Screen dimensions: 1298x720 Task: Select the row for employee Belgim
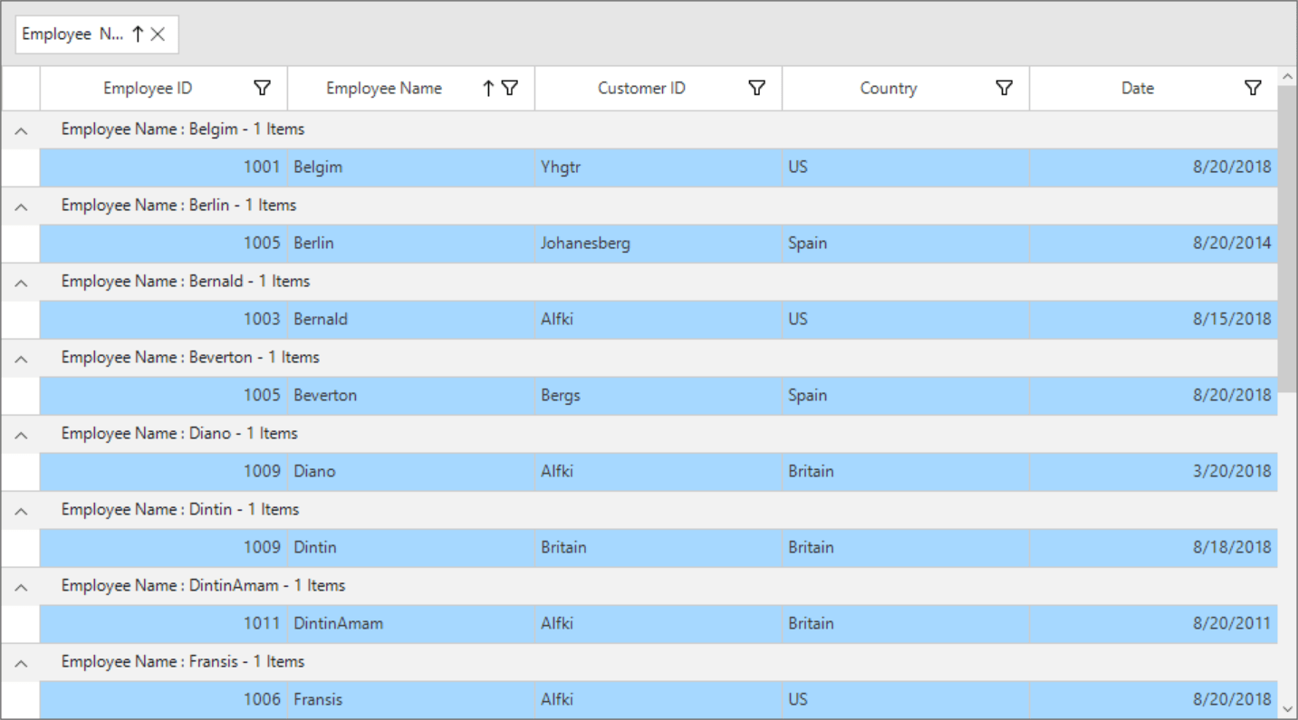pos(634,167)
